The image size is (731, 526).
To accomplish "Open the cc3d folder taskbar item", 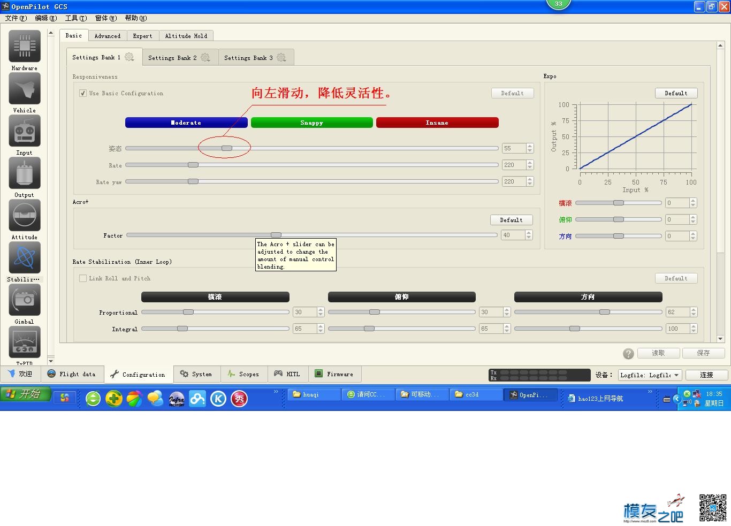I will click(476, 394).
